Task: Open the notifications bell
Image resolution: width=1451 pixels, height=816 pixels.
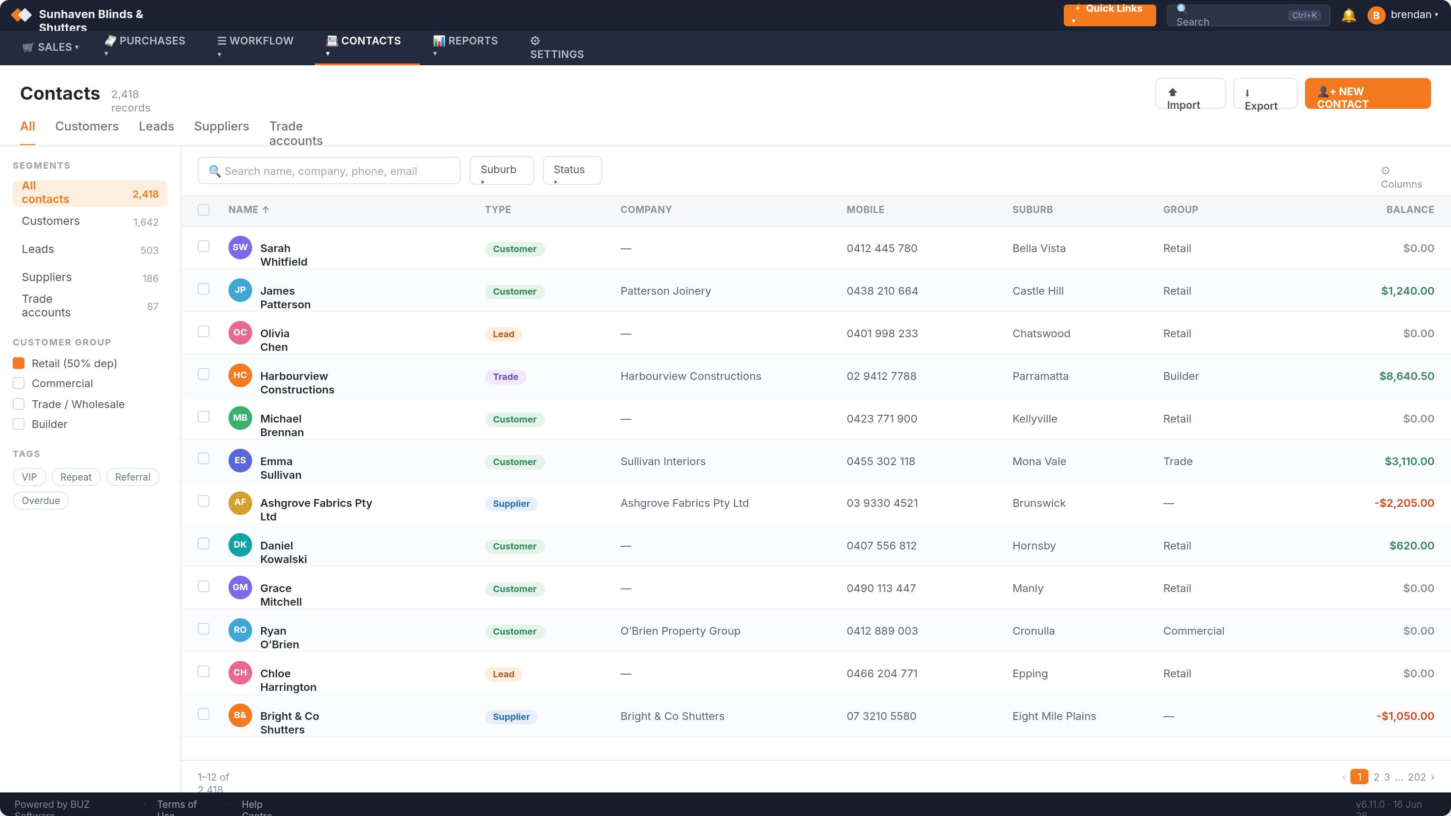Action: click(1349, 15)
